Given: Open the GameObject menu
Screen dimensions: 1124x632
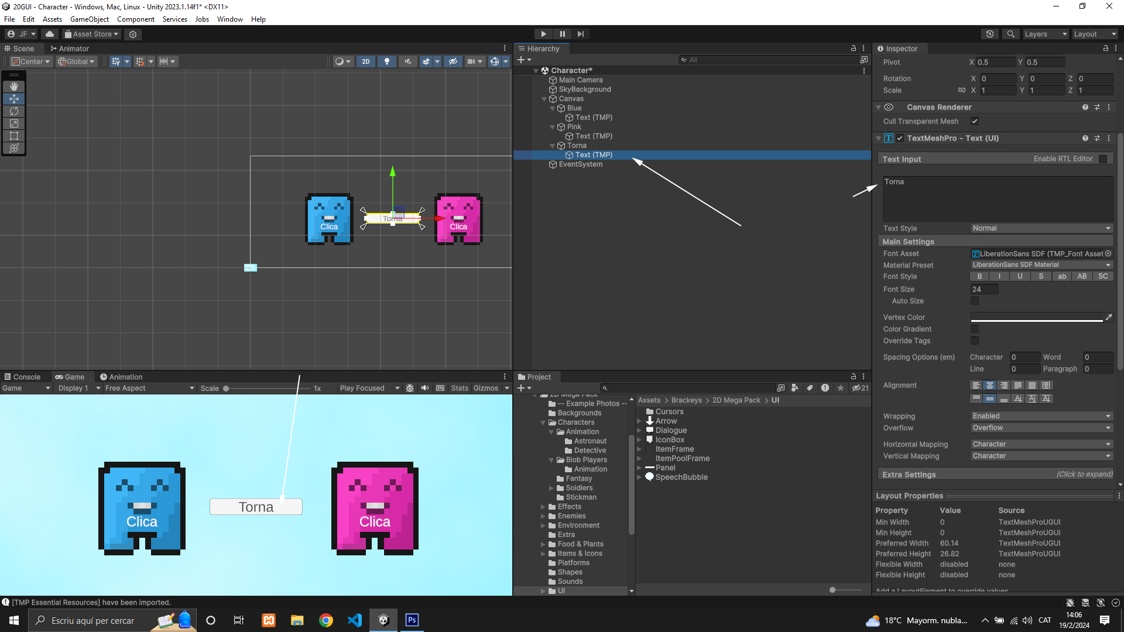Looking at the screenshot, I should 89,19.
